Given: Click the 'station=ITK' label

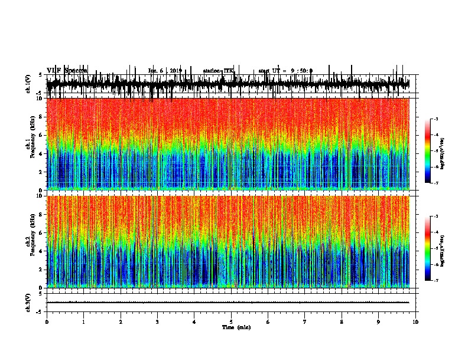Looking at the screenshot, I should [219, 71].
